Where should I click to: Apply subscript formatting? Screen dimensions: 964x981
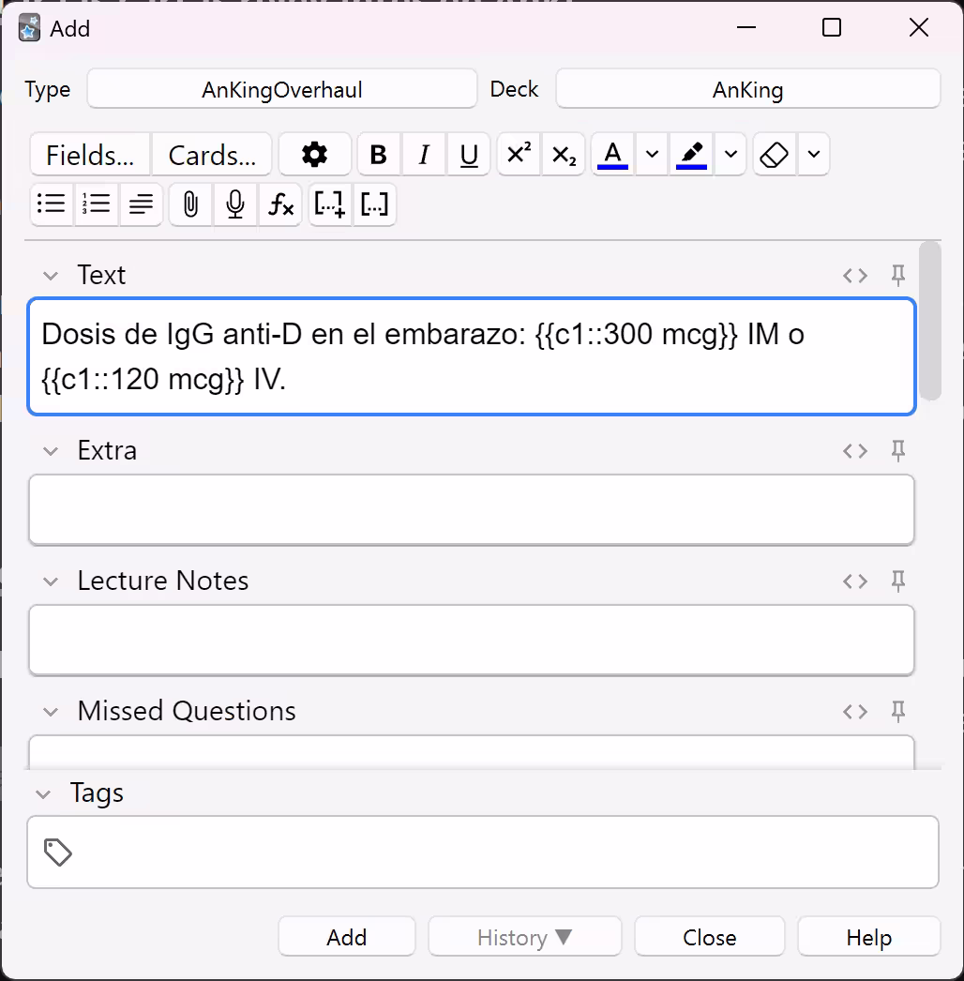(564, 155)
